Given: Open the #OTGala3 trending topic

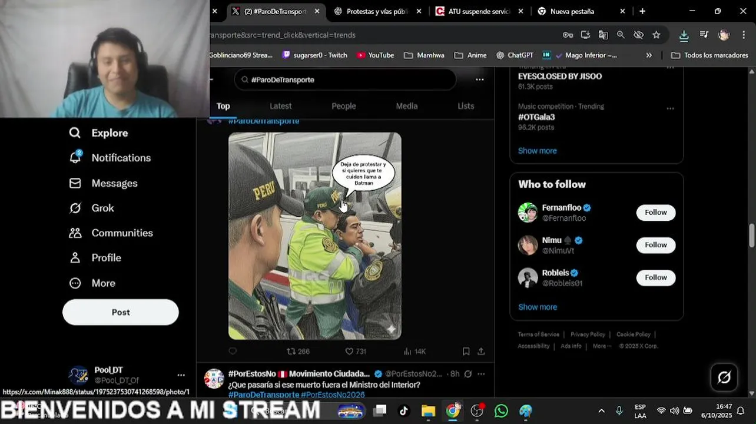Looking at the screenshot, I should tap(536, 117).
